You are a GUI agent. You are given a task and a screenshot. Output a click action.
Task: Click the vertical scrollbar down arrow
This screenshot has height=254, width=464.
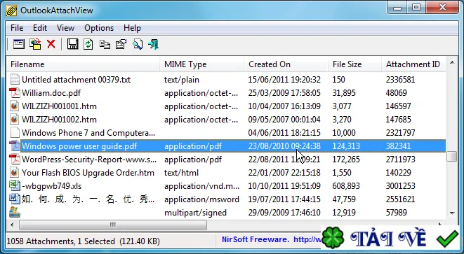point(452,213)
